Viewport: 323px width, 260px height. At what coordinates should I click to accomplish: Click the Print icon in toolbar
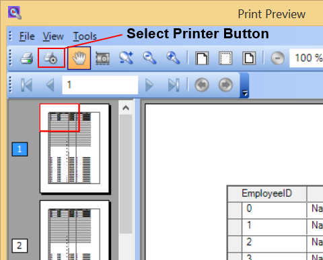pyautogui.click(x=27, y=58)
